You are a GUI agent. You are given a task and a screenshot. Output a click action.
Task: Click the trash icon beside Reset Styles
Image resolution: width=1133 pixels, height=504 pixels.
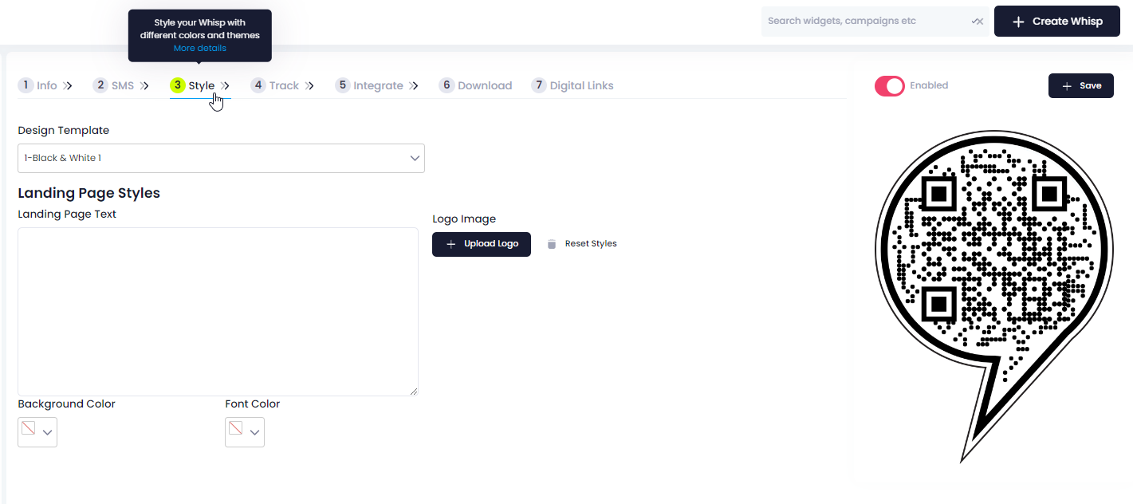pos(551,244)
